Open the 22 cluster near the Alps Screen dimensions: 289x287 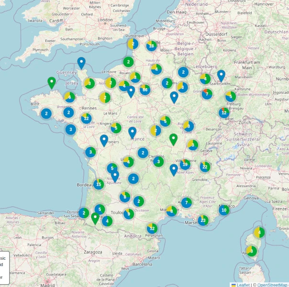pyautogui.click(x=205, y=167)
